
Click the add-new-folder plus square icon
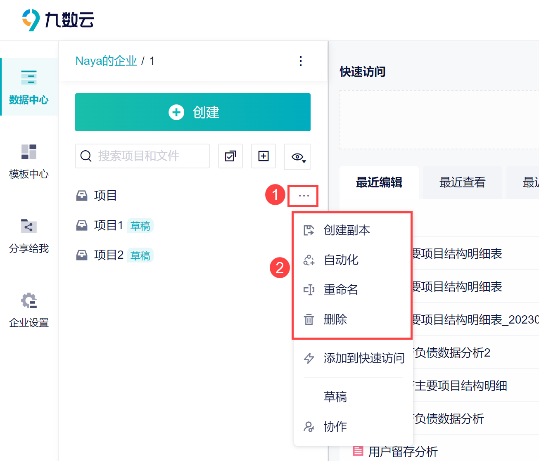pyautogui.click(x=264, y=156)
